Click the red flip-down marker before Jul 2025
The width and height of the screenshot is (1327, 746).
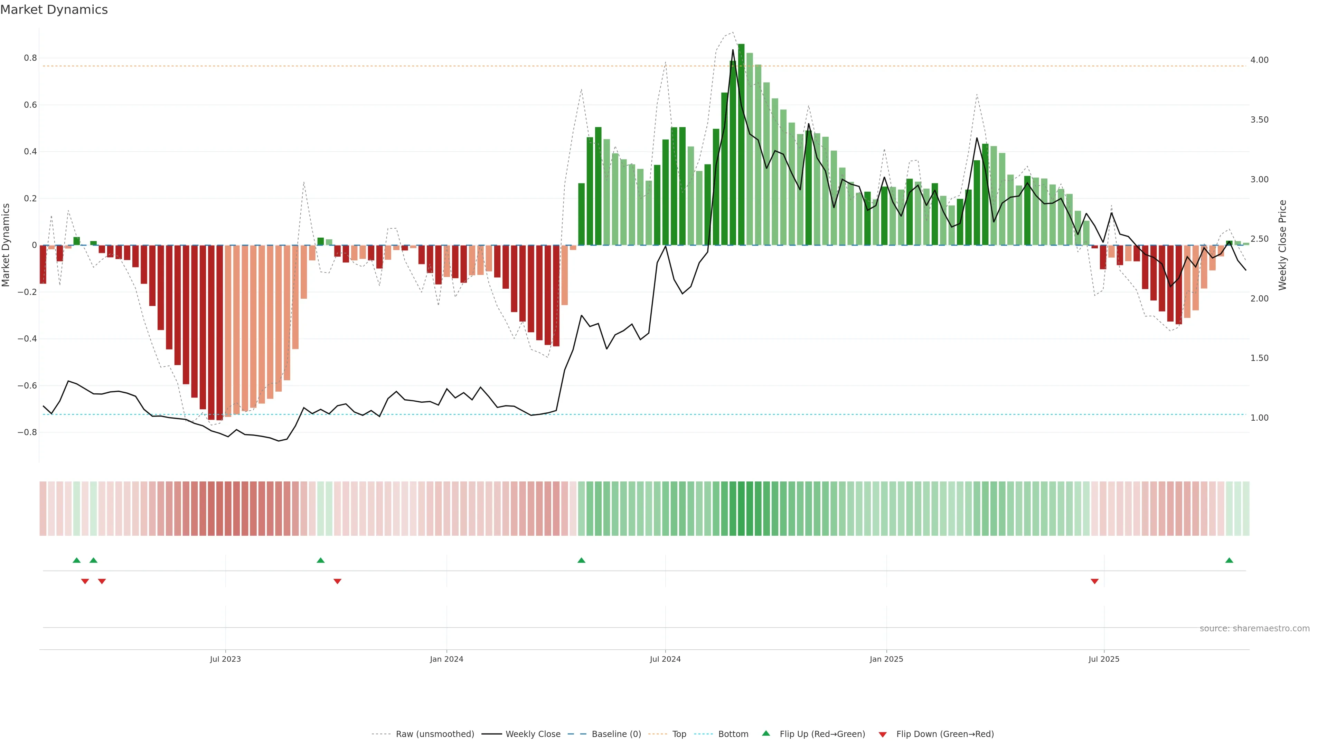click(1095, 581)
